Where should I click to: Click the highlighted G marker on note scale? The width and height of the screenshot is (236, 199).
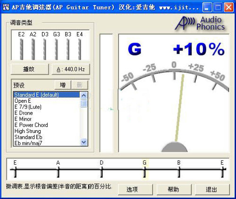(145, 169)
